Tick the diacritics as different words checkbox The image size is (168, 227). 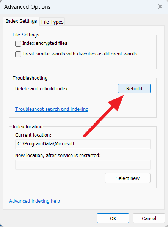[x=18, y=54]
